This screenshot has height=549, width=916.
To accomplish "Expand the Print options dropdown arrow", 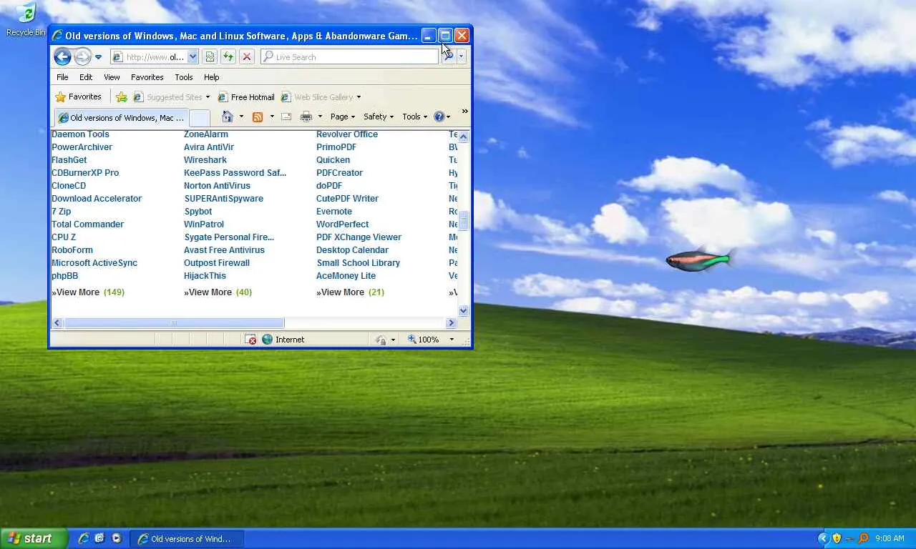I will [320, 117].
